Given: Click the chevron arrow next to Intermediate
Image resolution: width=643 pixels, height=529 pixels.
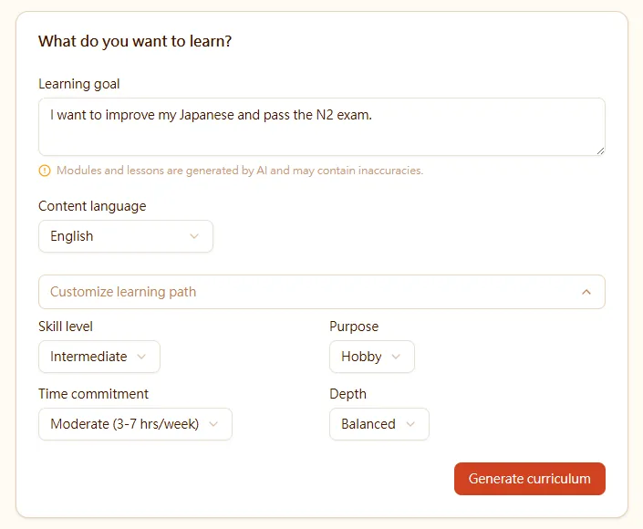Looking at the screenshot, I should pyautogui.click(x=141, y=357).
